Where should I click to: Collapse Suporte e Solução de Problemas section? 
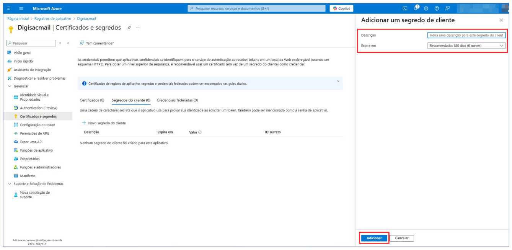click(x=10, y=184)
